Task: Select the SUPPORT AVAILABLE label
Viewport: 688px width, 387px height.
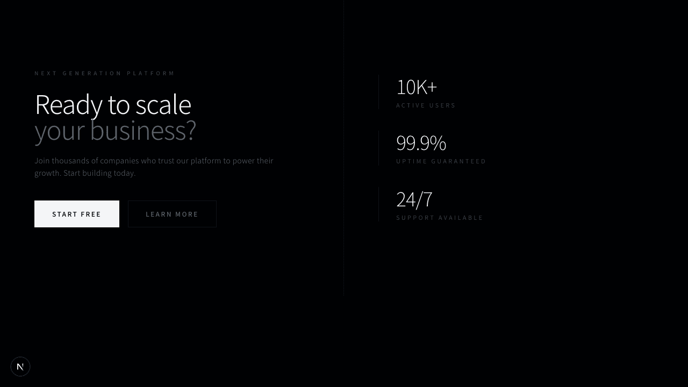Action: (440, 218)
